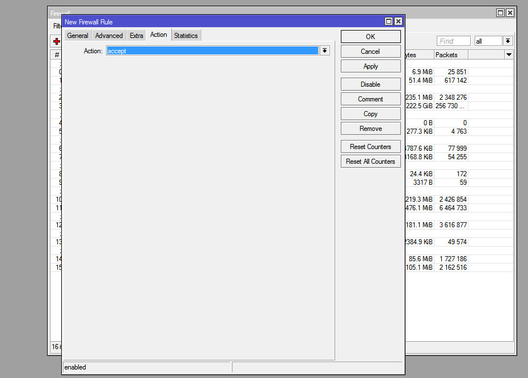Apply the firewall rule changes

coord(370,66)
